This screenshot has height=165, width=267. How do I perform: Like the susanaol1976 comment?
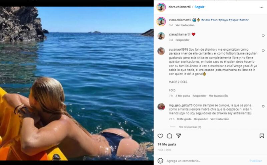point(263,51)
